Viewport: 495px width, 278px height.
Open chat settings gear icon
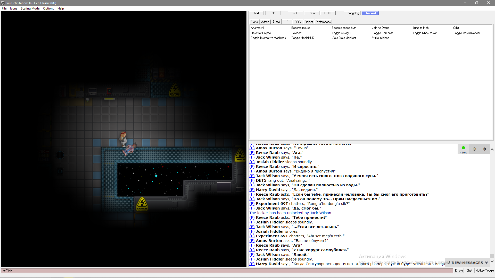click(x=484, y=149)
